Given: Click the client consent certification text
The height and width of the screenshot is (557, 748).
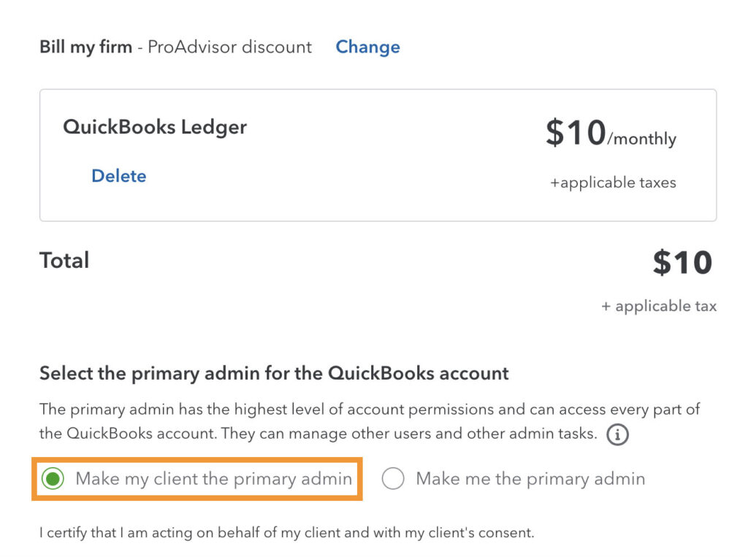Looking at the screenshot, I should click(286, 533).
